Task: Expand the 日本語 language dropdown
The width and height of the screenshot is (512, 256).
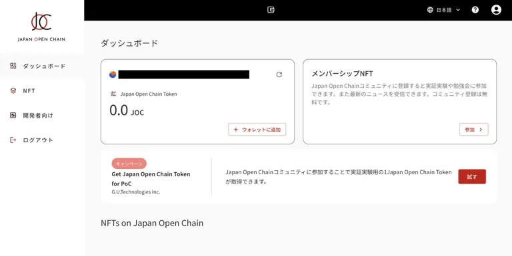Action: (x=444, y=10)
